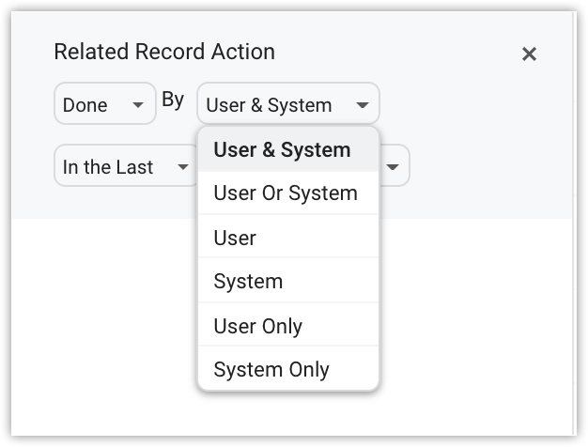
Task: Click the caret arrow beside In the Last
Action: point(182,166)
